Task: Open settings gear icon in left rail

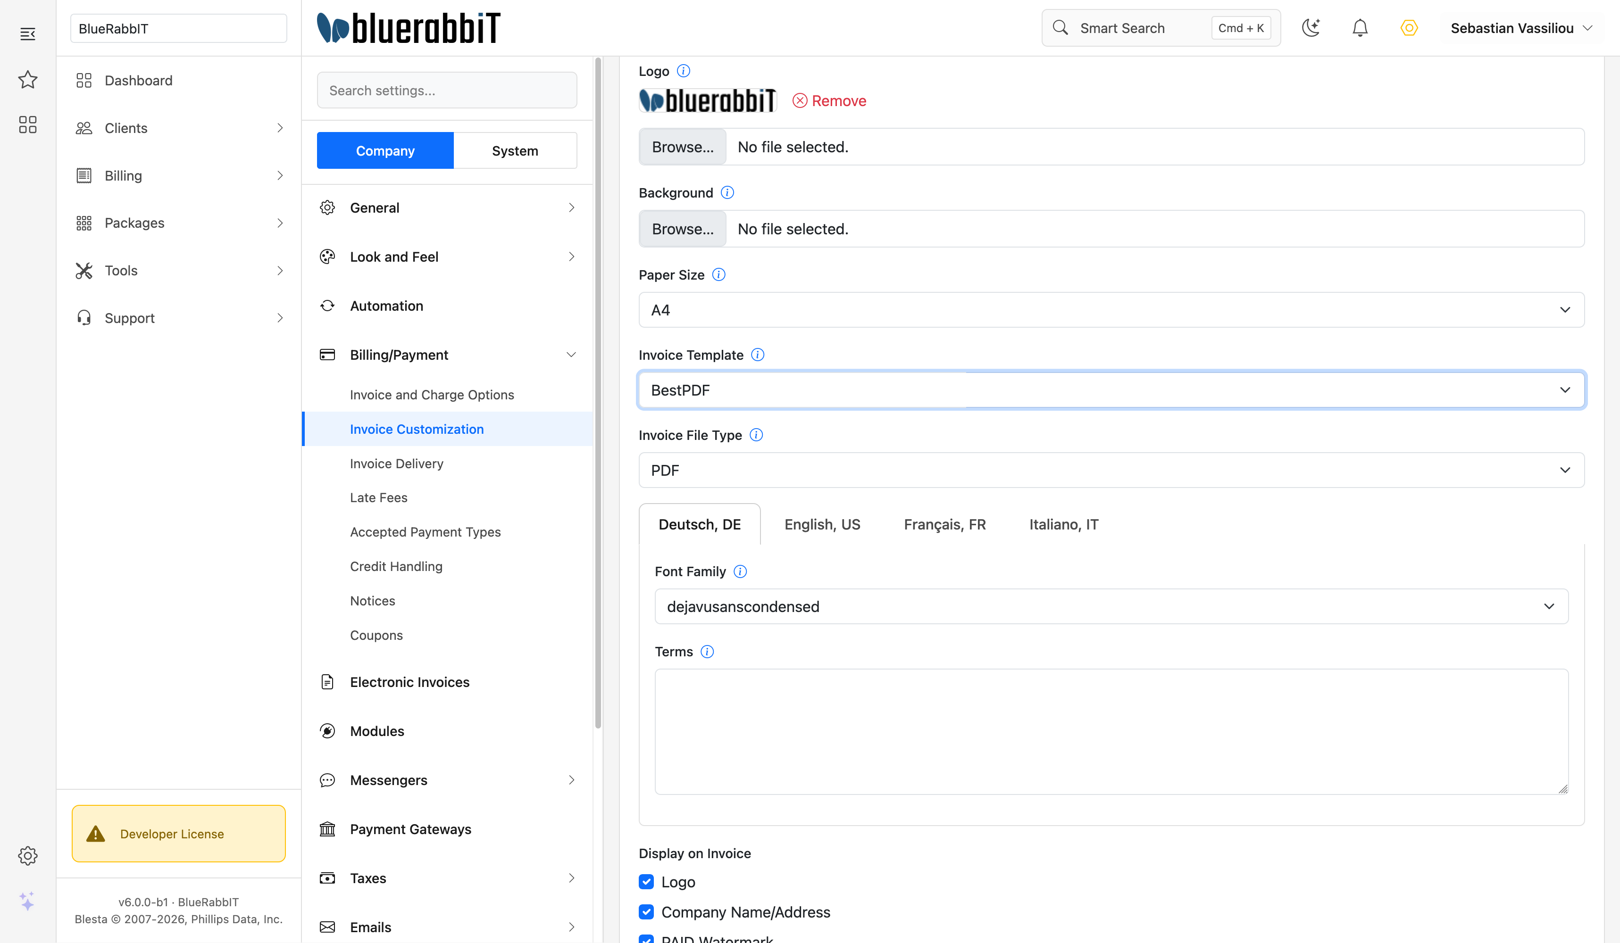Action: point(28,856)
